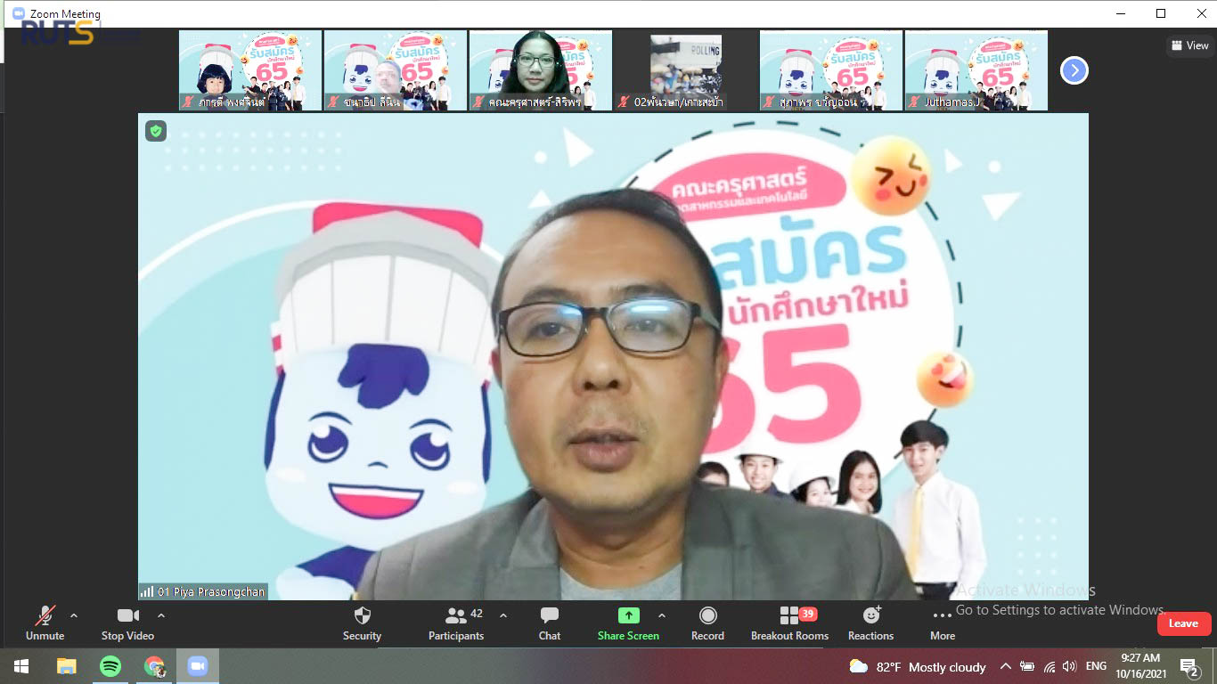Viewport: 1217px width, 684px height.
Task: Switch to Chrome on the taskbar
Action: (x=154, y=666)
